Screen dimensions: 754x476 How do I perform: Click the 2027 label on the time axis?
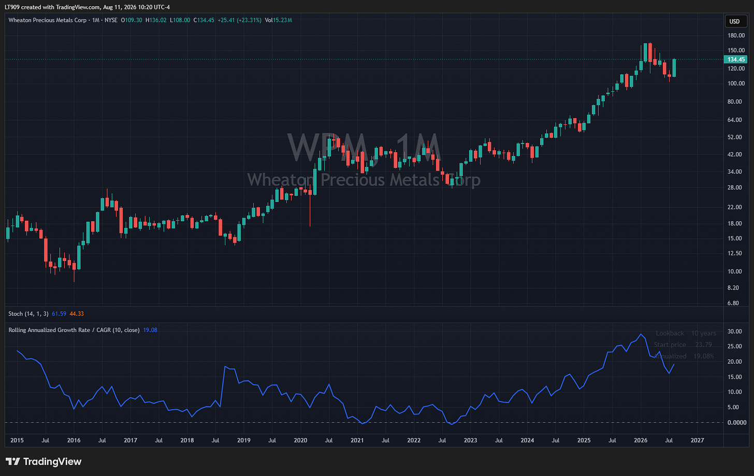pos(697,440)
